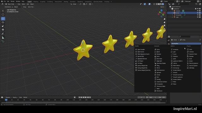Add the Lattice modifier
The height and width of the screenshot is (113, 202).
pyautogui.click(x=174, y=63)
